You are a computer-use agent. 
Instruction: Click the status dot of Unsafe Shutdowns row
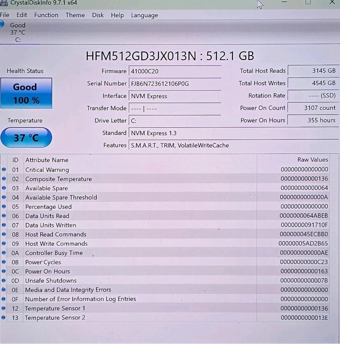(4, 280)
